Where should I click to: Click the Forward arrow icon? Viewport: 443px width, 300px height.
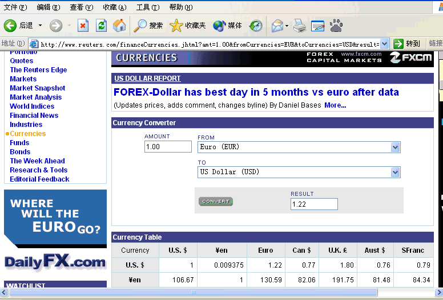(x=56, y=26)
